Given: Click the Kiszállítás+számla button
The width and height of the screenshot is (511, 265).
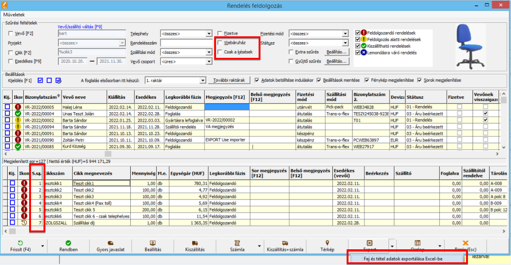Looking at the screenshot, I should [285, 246].
